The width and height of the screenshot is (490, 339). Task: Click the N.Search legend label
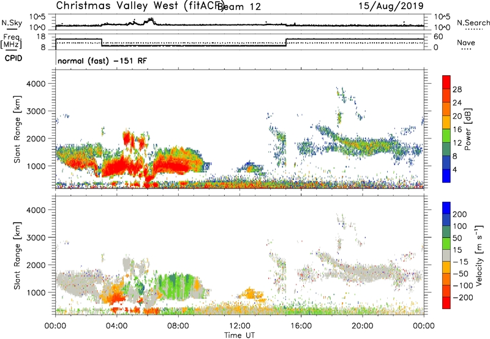pos(473,23)
